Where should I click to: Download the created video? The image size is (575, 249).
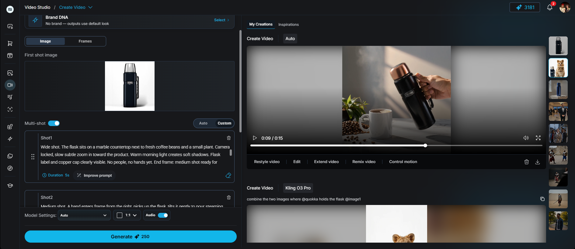point(538,162)
